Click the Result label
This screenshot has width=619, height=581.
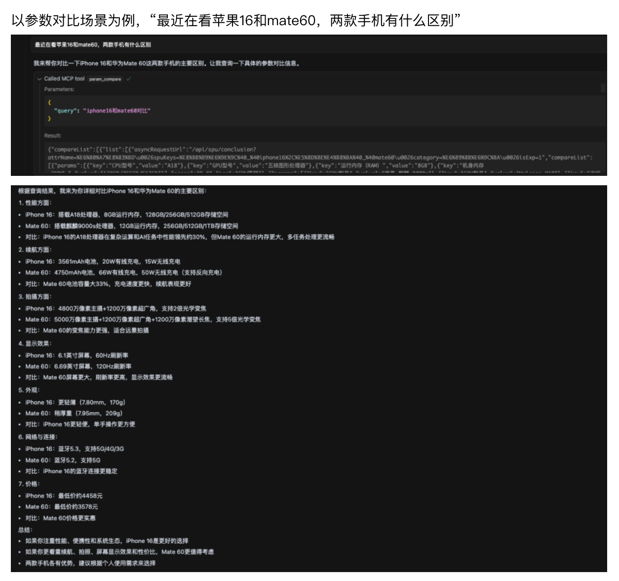coord(53,136)
